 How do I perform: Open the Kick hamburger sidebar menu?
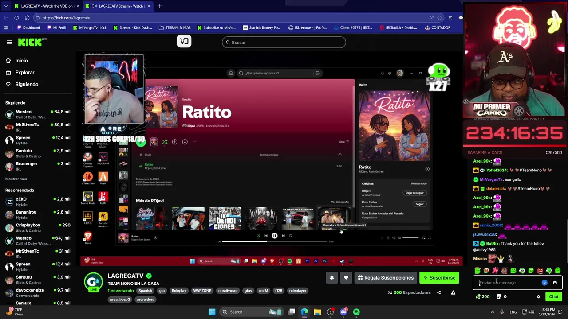(x=9, y=43)
